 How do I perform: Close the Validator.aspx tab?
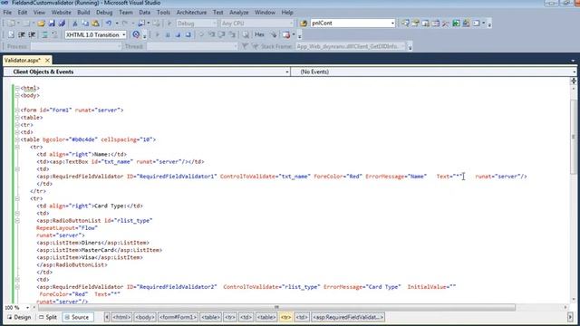[47, 60]
